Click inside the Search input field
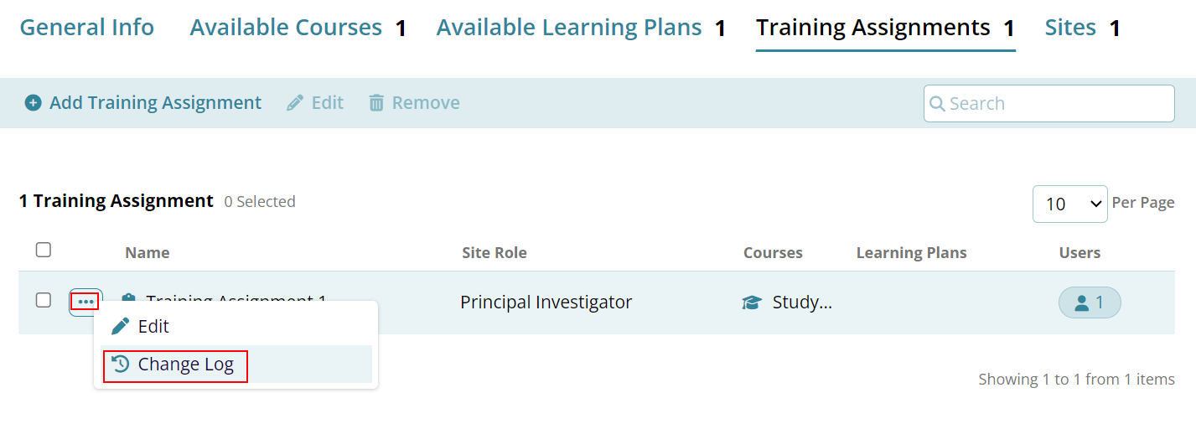The height and width of the screenshot is (424, 1196). pyautogui.click(x=1049, y=104)
